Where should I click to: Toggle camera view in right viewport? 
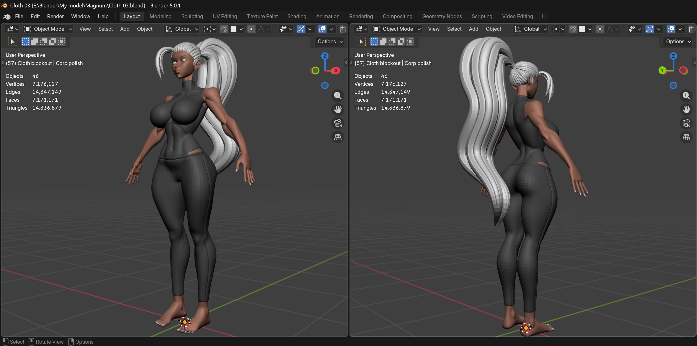[686, 123]
